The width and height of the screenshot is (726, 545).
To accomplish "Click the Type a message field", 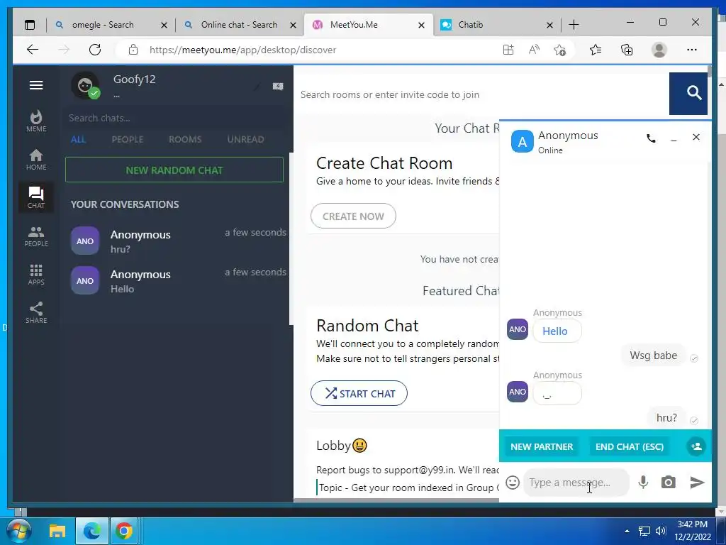I will tap(576, 483).
